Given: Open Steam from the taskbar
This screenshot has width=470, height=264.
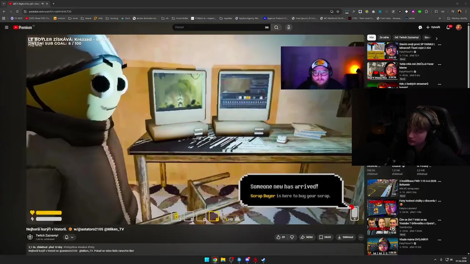Looking at the screenshot, I should pyautogui.click(x=263, y=260).
